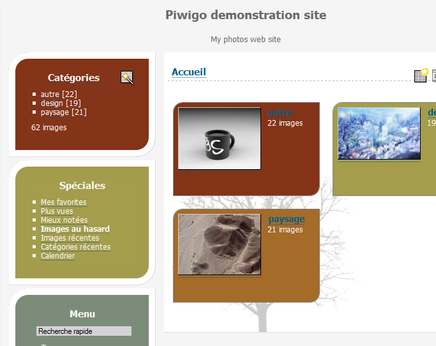Open Mes favorites in Spéciales menu

click(63, 202)
